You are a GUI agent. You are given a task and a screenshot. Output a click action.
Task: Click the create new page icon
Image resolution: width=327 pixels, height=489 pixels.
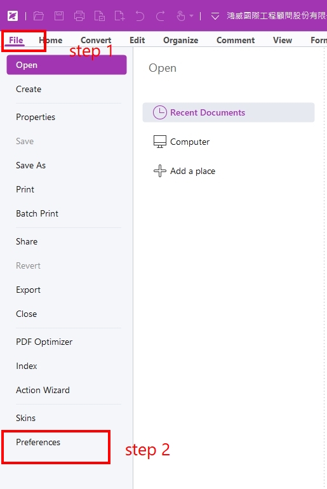120,16
